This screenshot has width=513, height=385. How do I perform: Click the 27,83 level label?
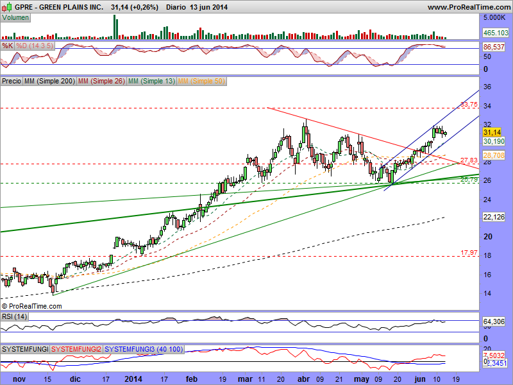click(469, 160)
